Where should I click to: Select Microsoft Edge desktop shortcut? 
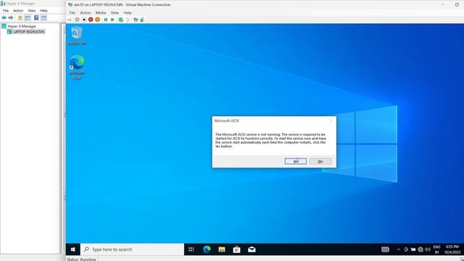click(x=77, y=67)
